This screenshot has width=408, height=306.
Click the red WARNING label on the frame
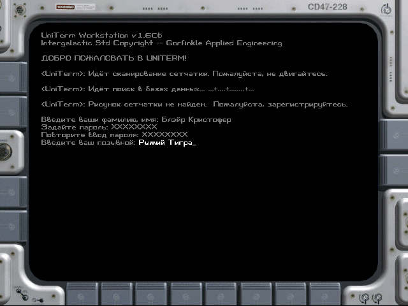click(65, 7)
